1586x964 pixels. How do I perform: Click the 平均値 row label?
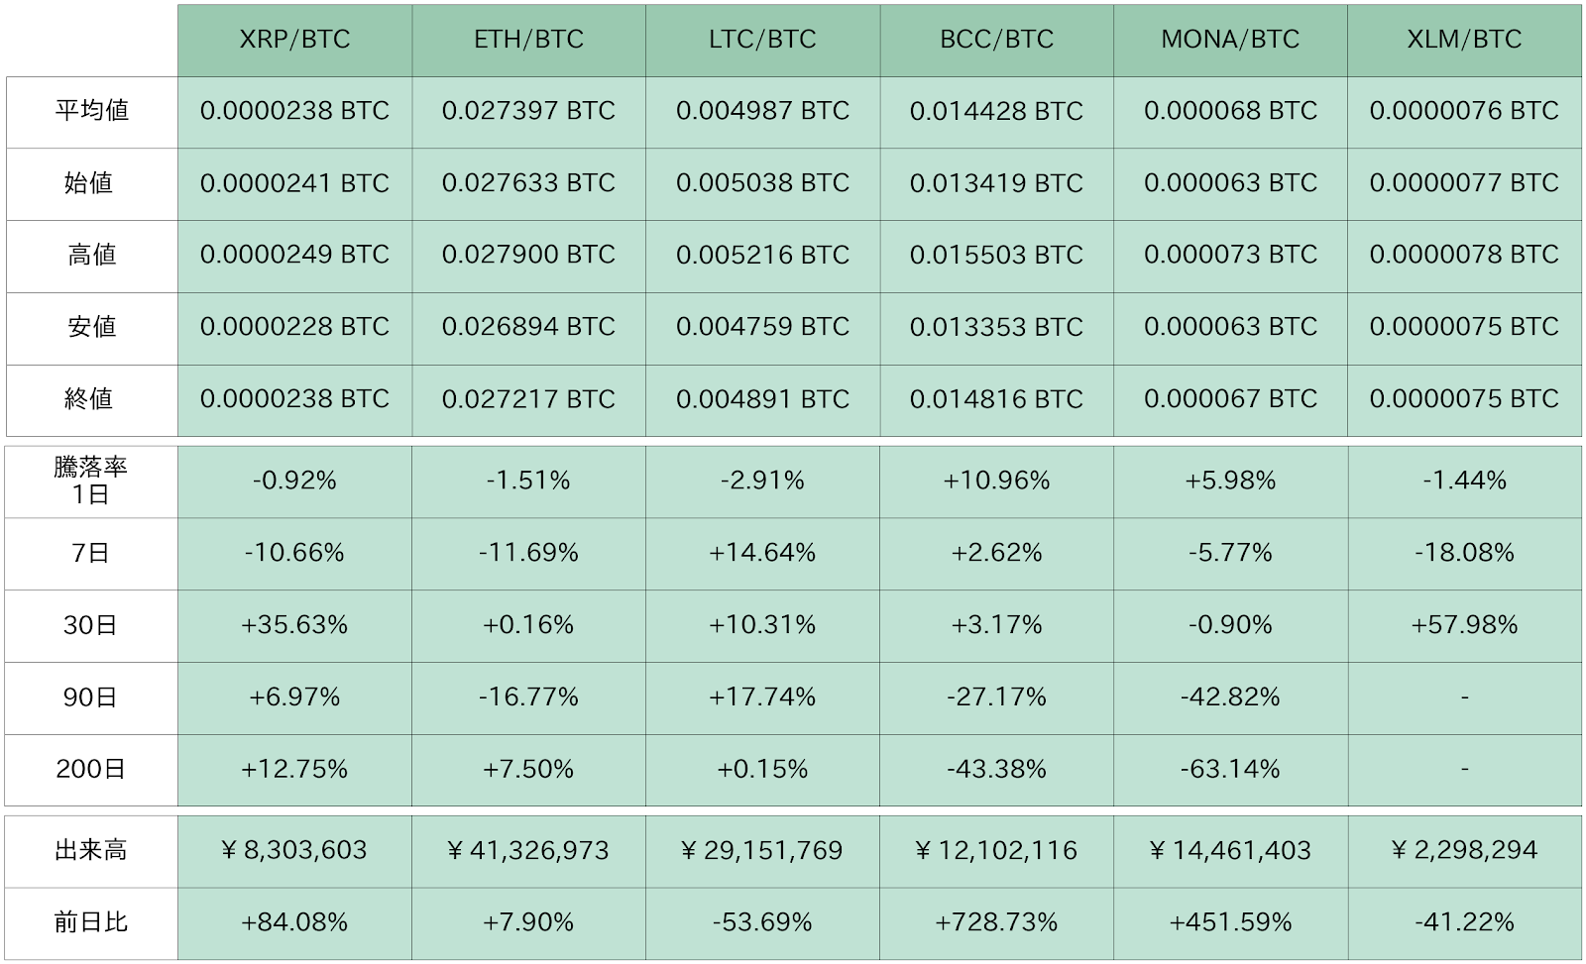[91, 111]
